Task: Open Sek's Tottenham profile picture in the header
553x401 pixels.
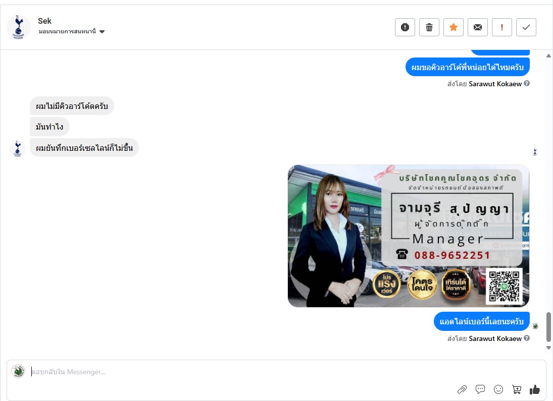Action: [18, 27]
